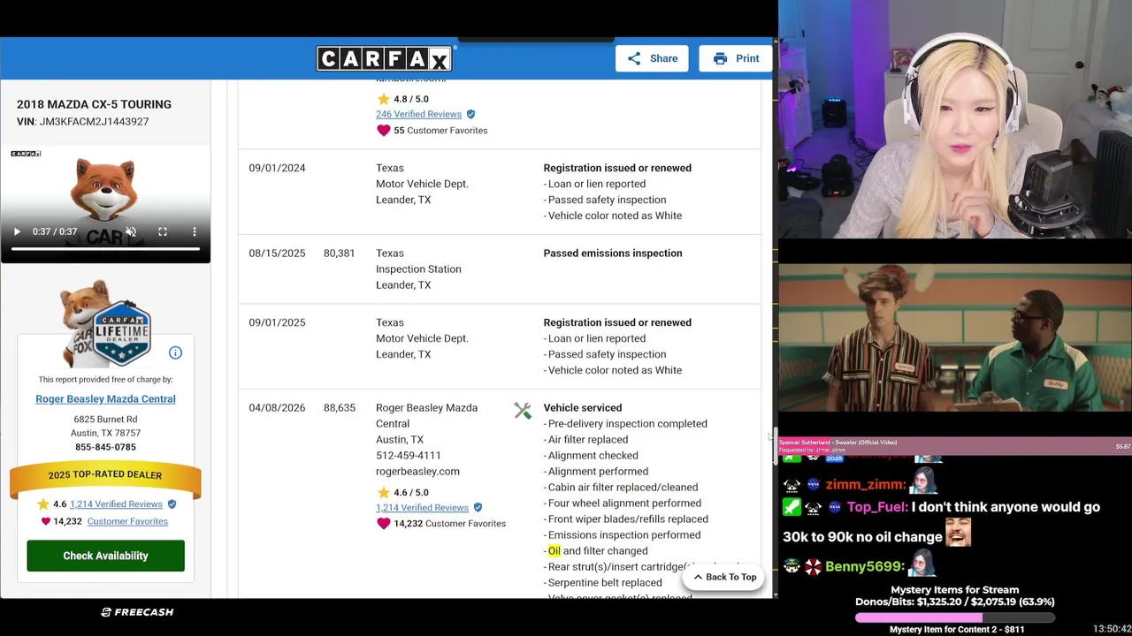This screenshot has height=636, width=1132.
Task: Click the FREECASH logo at bottom
Action: [137, 611]
